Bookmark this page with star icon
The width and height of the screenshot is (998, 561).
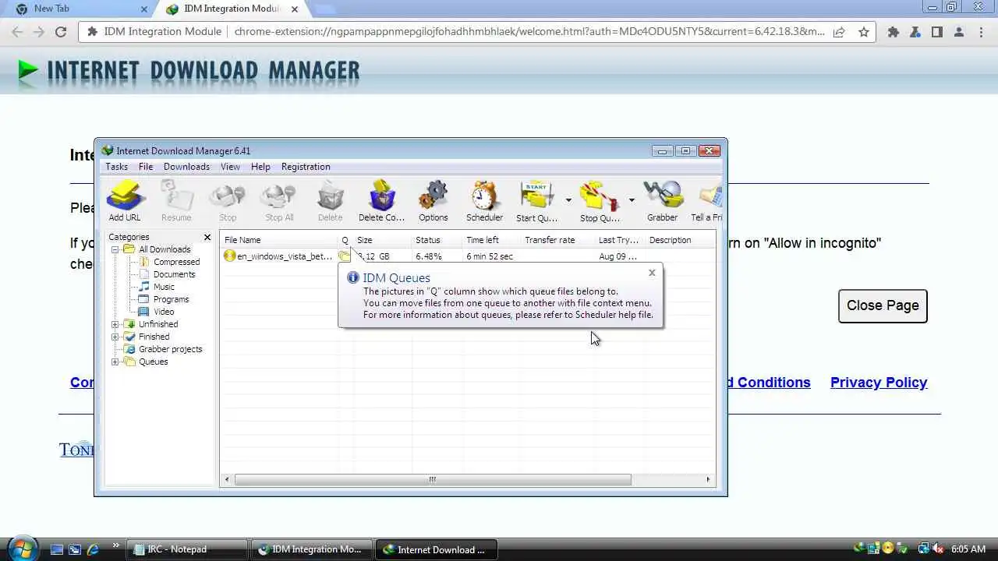(x=864, y=32)
